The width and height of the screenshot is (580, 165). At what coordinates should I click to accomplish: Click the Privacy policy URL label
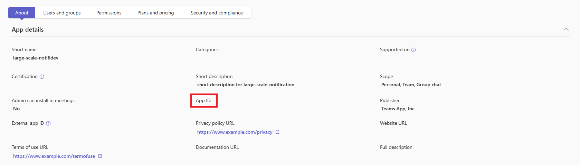click(x=215, y=123)
